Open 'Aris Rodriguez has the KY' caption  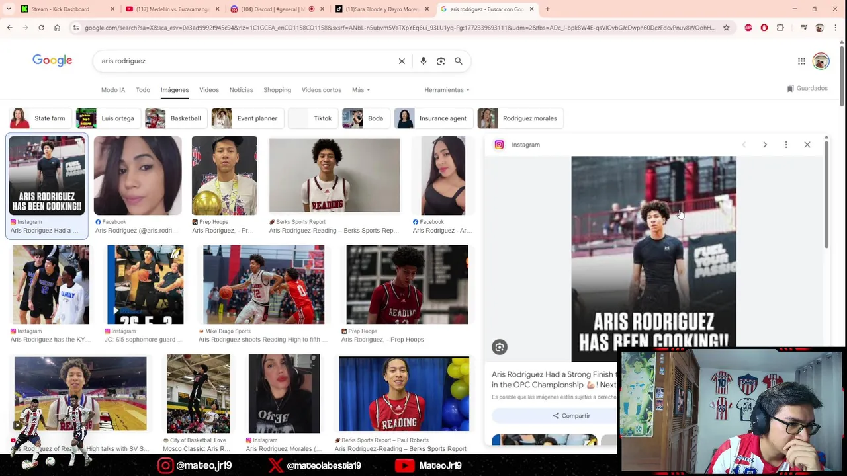50,340
